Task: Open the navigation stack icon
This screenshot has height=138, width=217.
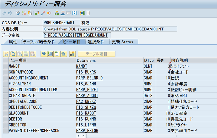Action: pyautogui.click(x=63, y=13)
